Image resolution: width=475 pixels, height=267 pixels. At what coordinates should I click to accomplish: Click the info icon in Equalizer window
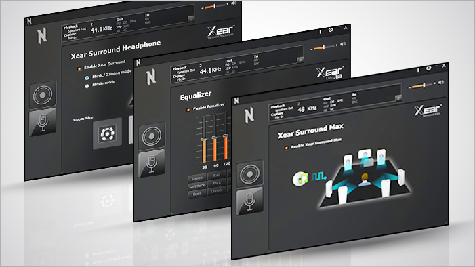coord(321,32)
